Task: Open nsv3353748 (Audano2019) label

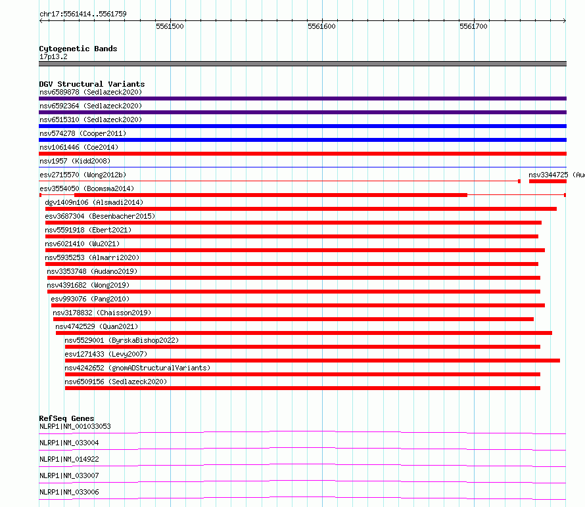Action: point(92,271)
